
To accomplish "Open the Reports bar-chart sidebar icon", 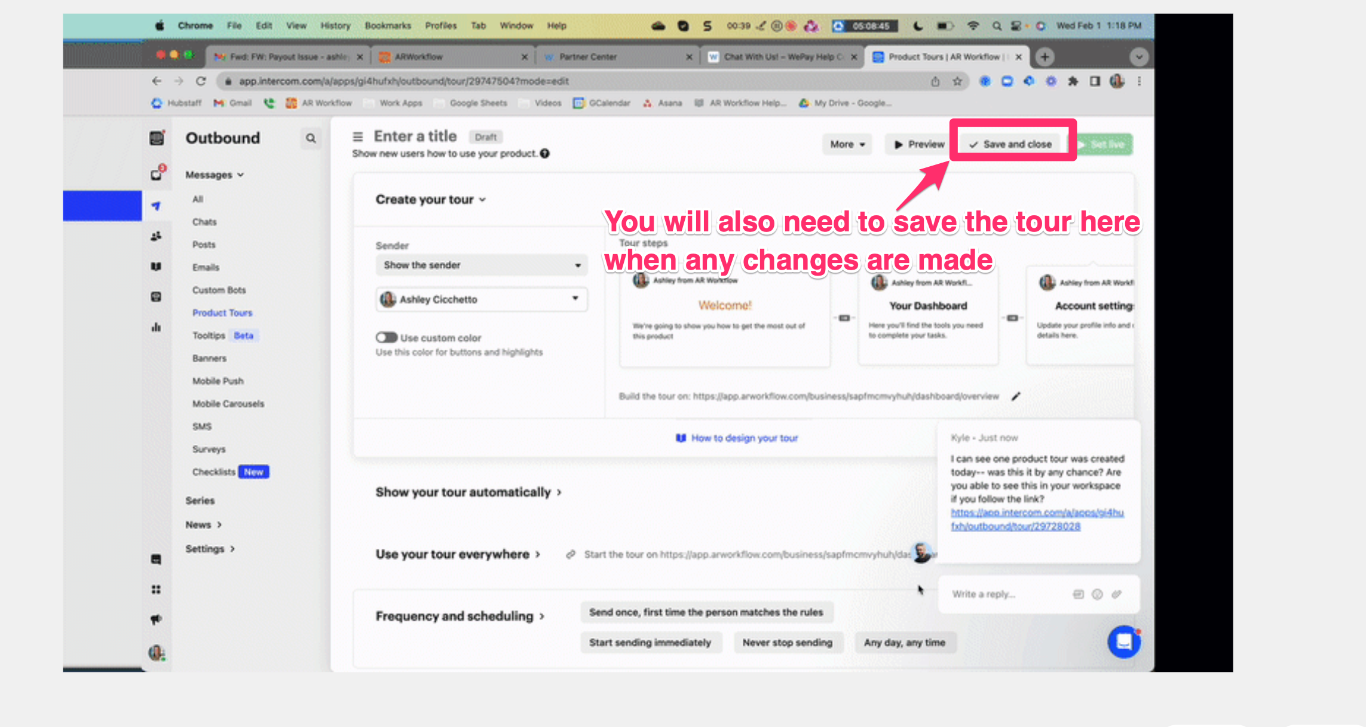I will click(x=156, y=327).
